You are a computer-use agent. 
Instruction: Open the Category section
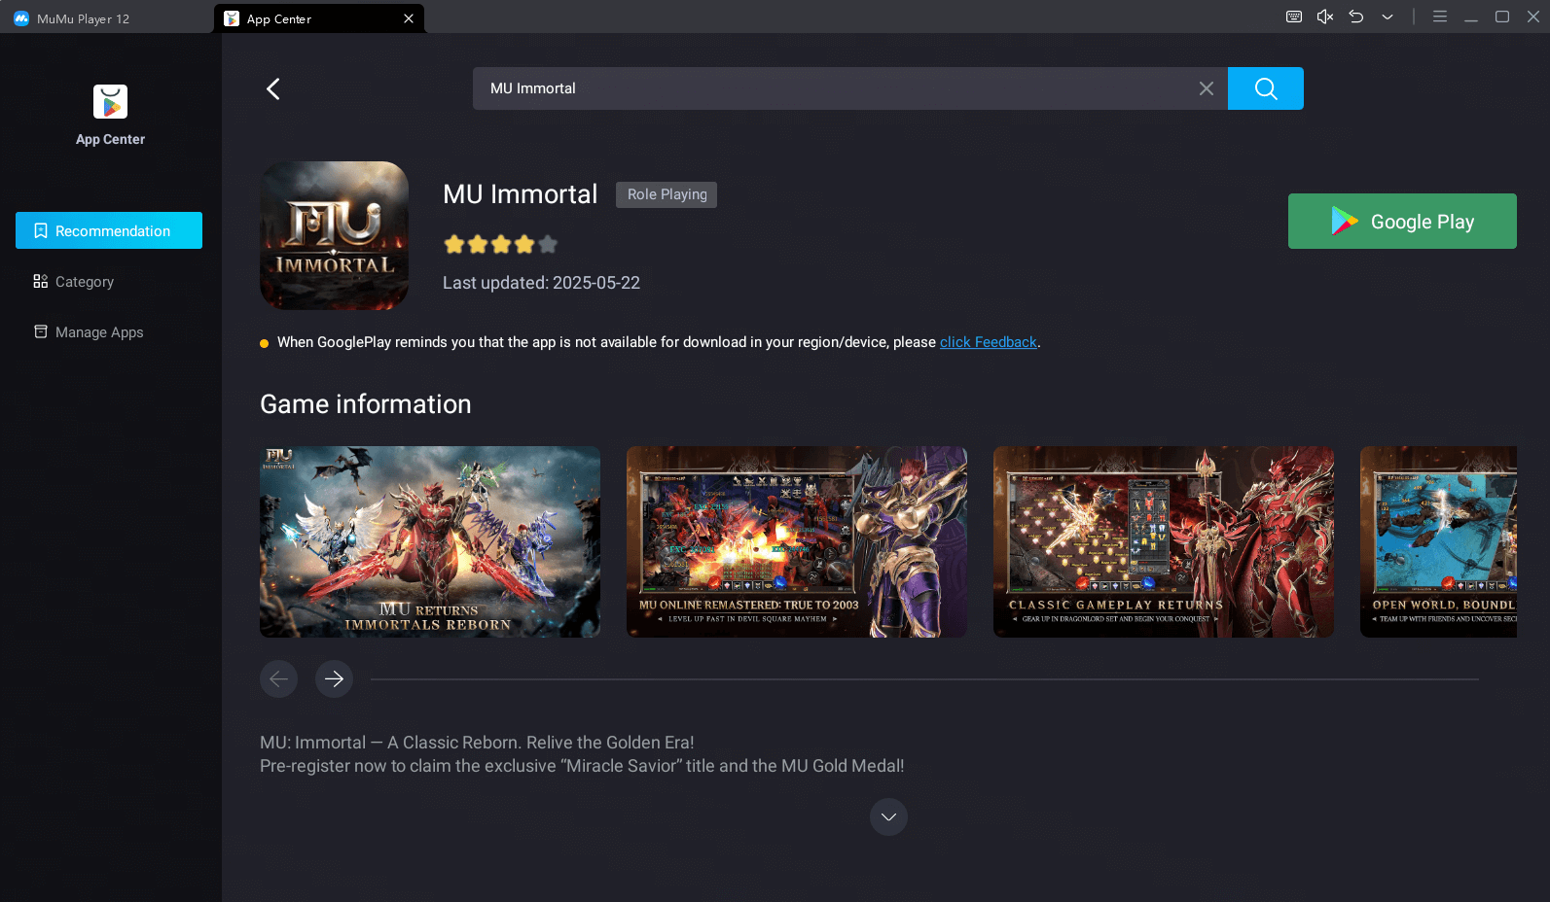(x=109, y=281)
